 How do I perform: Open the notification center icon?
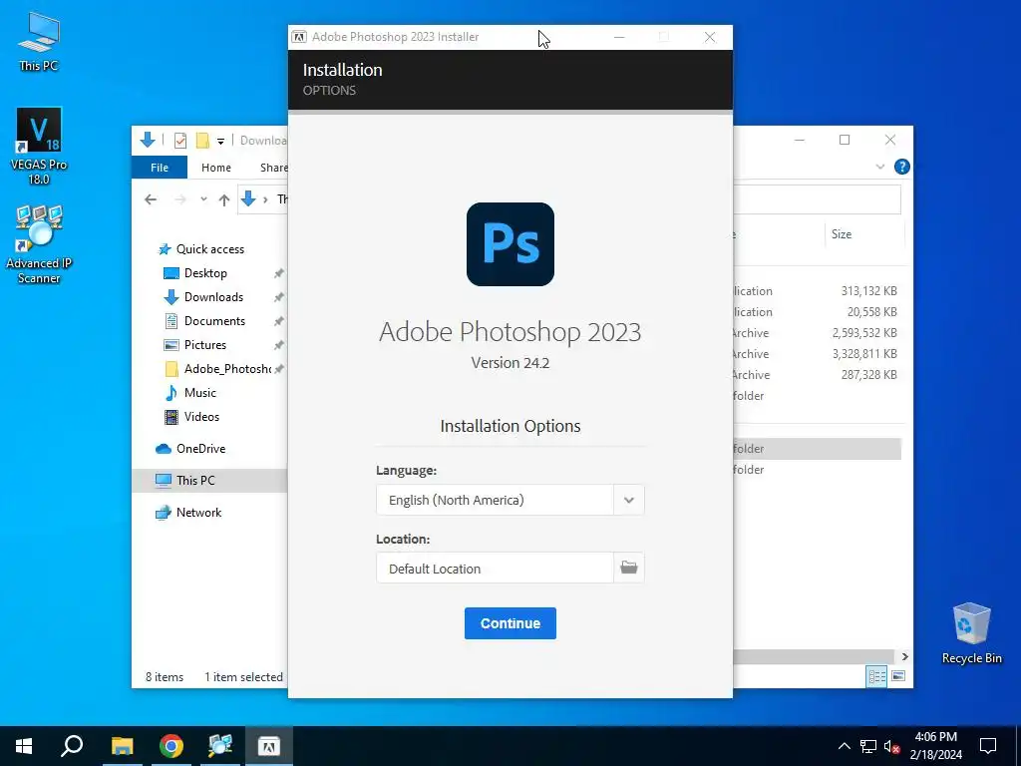988,746
